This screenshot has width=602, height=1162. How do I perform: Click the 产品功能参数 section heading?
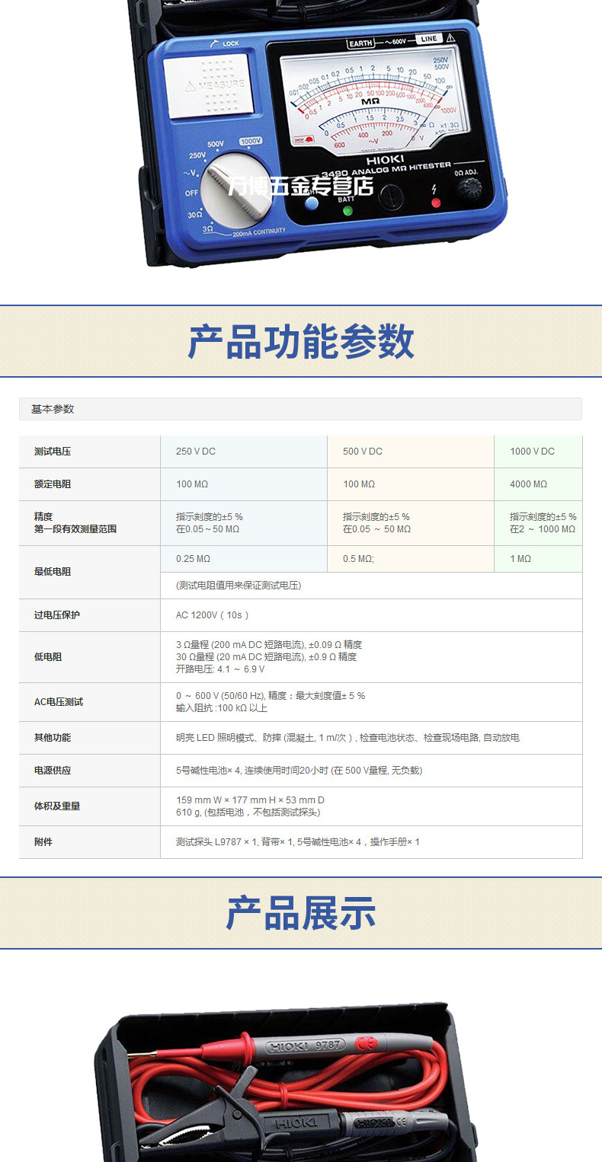301,342
